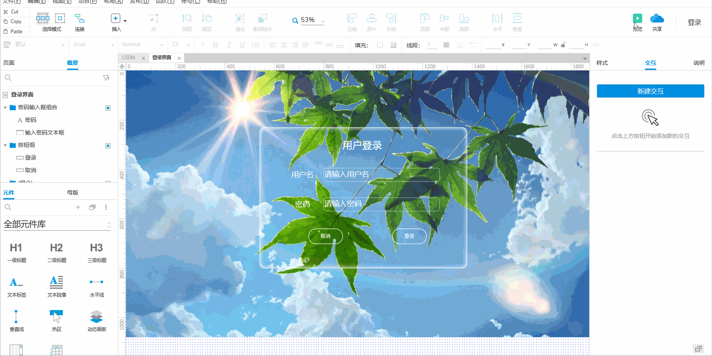Switch to the 样式 style tab

[602, 63]
